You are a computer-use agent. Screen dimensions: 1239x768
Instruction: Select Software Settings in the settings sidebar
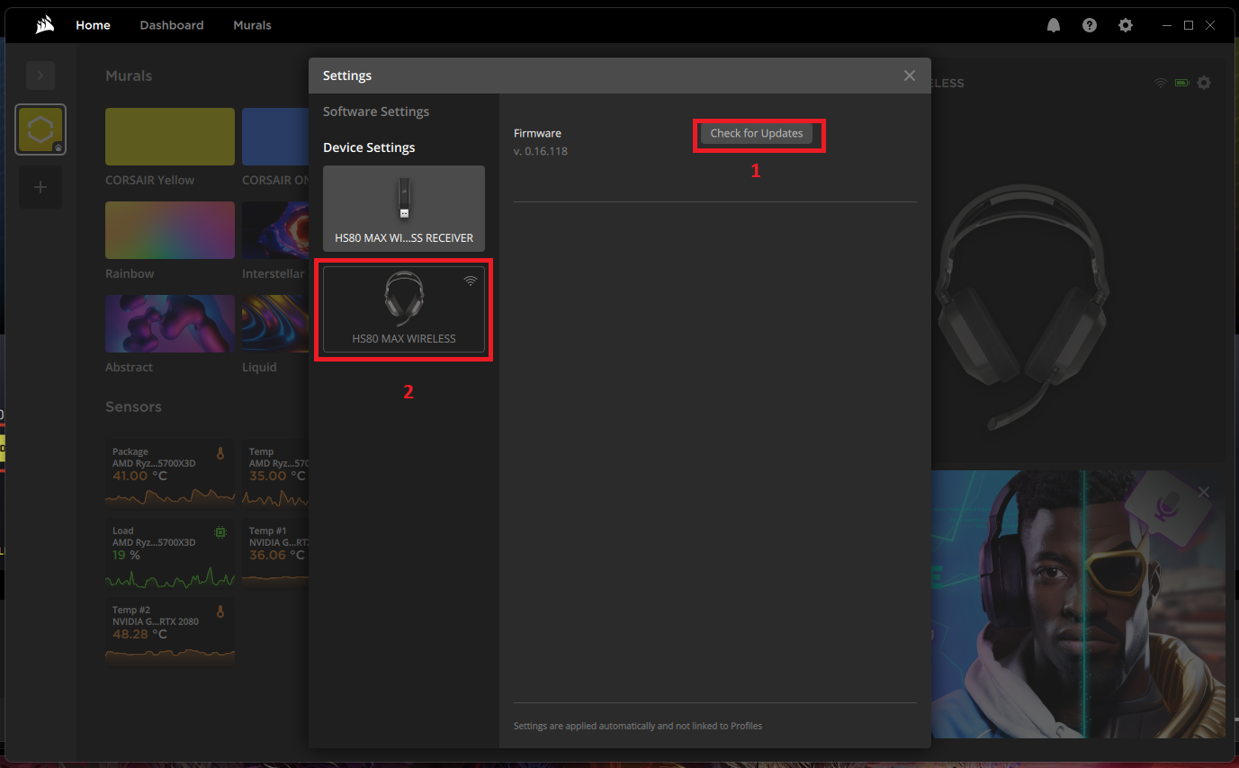[376, 112]
